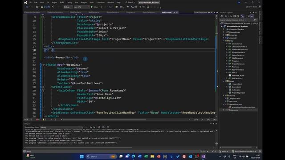The image size is (285, 160).
Task: Click the editor horizontal scrollbar
Action: (104, 120)
